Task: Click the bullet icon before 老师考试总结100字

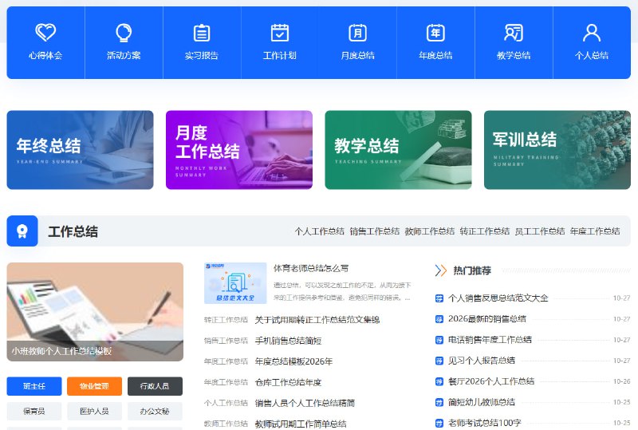Action: (x=439, y=423)
